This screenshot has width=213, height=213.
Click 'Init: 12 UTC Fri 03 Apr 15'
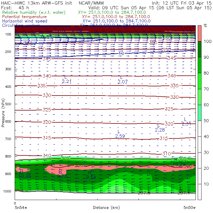pos(182,3)
